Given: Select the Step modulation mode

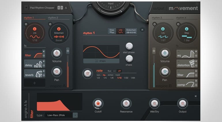Looking at the screenshot, I should pyautogui.click(x=112, y=31).
